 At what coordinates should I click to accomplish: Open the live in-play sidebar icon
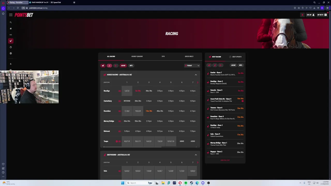[x=11, y=35]
